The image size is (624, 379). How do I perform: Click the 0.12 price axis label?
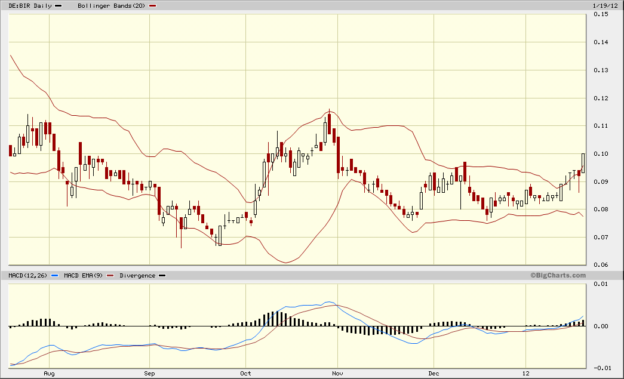[x=601, y=98]
